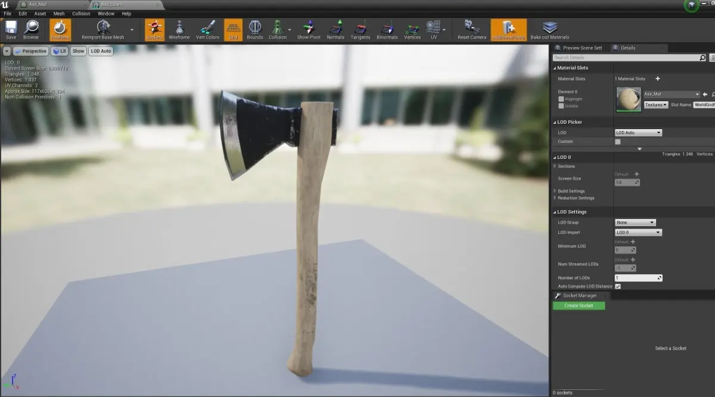This screenshot has height=397, width=715.
Task: Open the File menu
Action: (7, 13)
